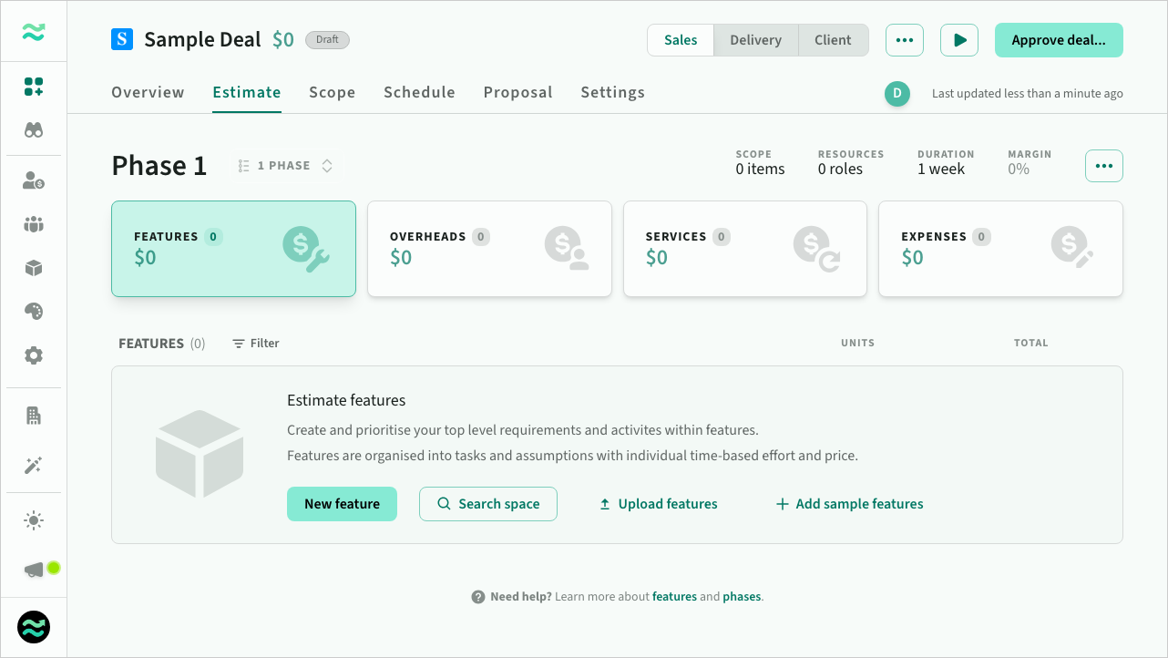Switch view to Delivery
Image resolution: width=1168 pixels, height=658 pixels.
tap(755, 40)
